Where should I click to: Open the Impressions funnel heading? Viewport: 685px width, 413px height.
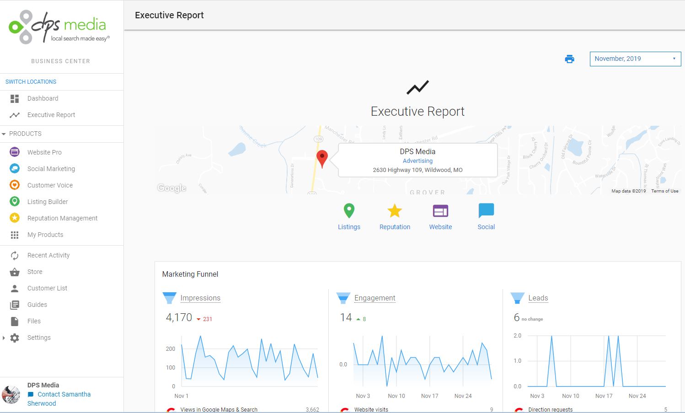pyautogui.click(x=200, y=298)
